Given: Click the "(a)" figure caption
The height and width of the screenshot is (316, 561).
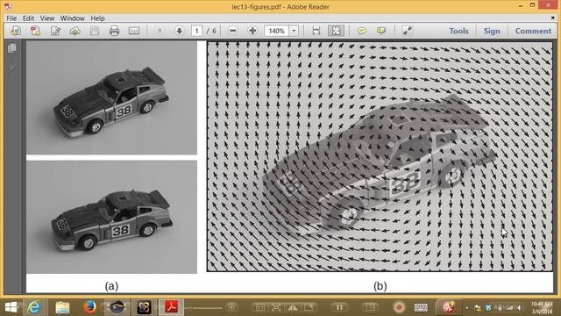Looking at the screenshot, I should [111, 286].
